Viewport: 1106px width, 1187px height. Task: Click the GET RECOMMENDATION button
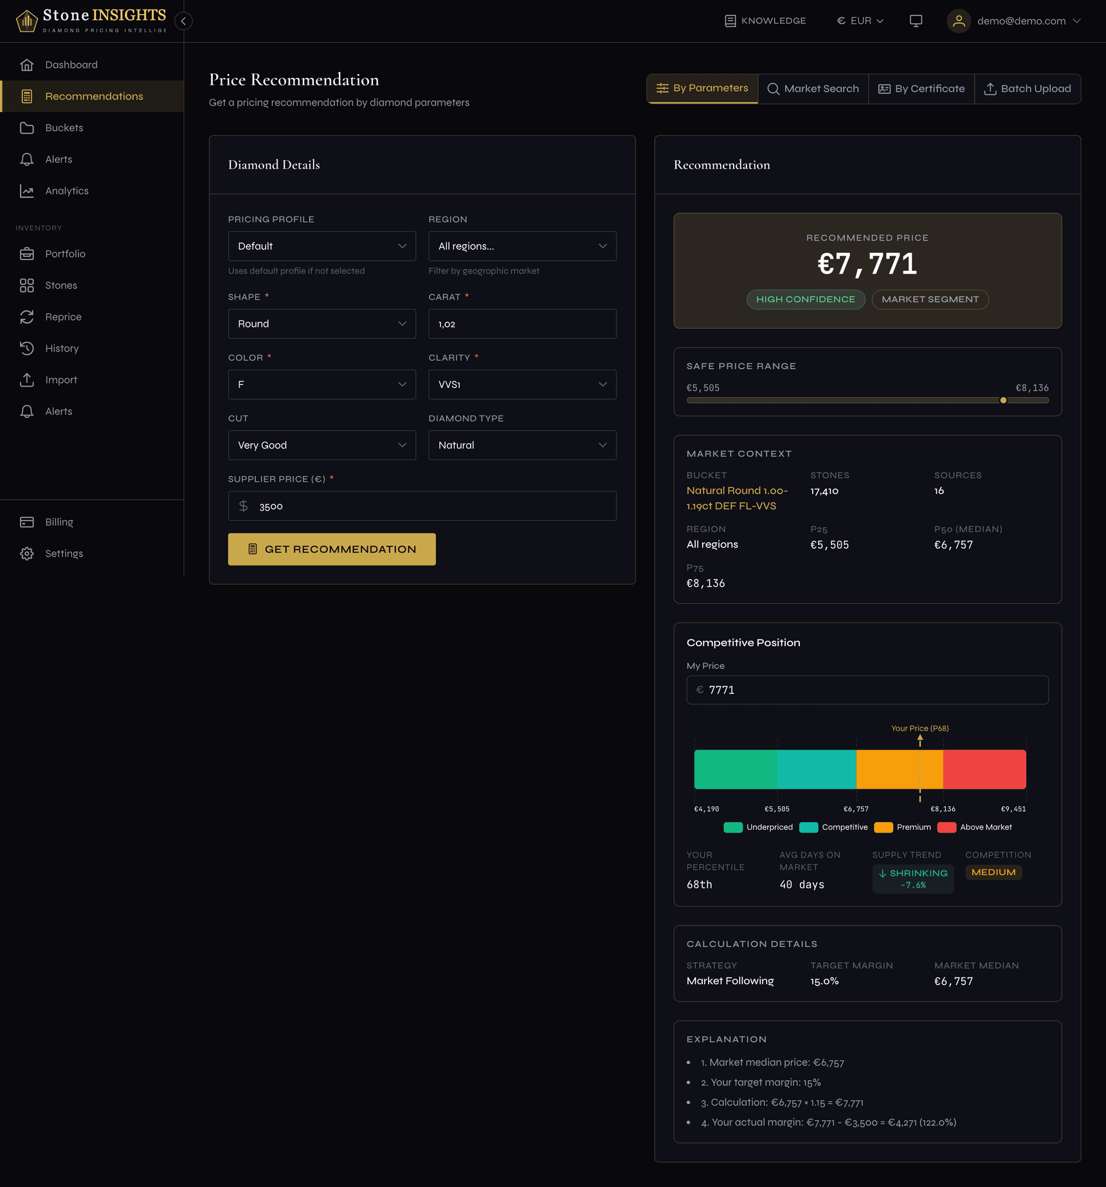[x=331, y=549]
